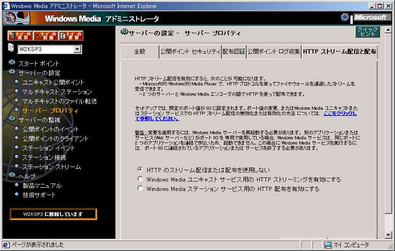Open 製品マニュアル under ヘルプ

[42, 186]
